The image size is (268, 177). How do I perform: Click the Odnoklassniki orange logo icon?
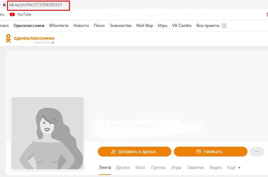8,38
